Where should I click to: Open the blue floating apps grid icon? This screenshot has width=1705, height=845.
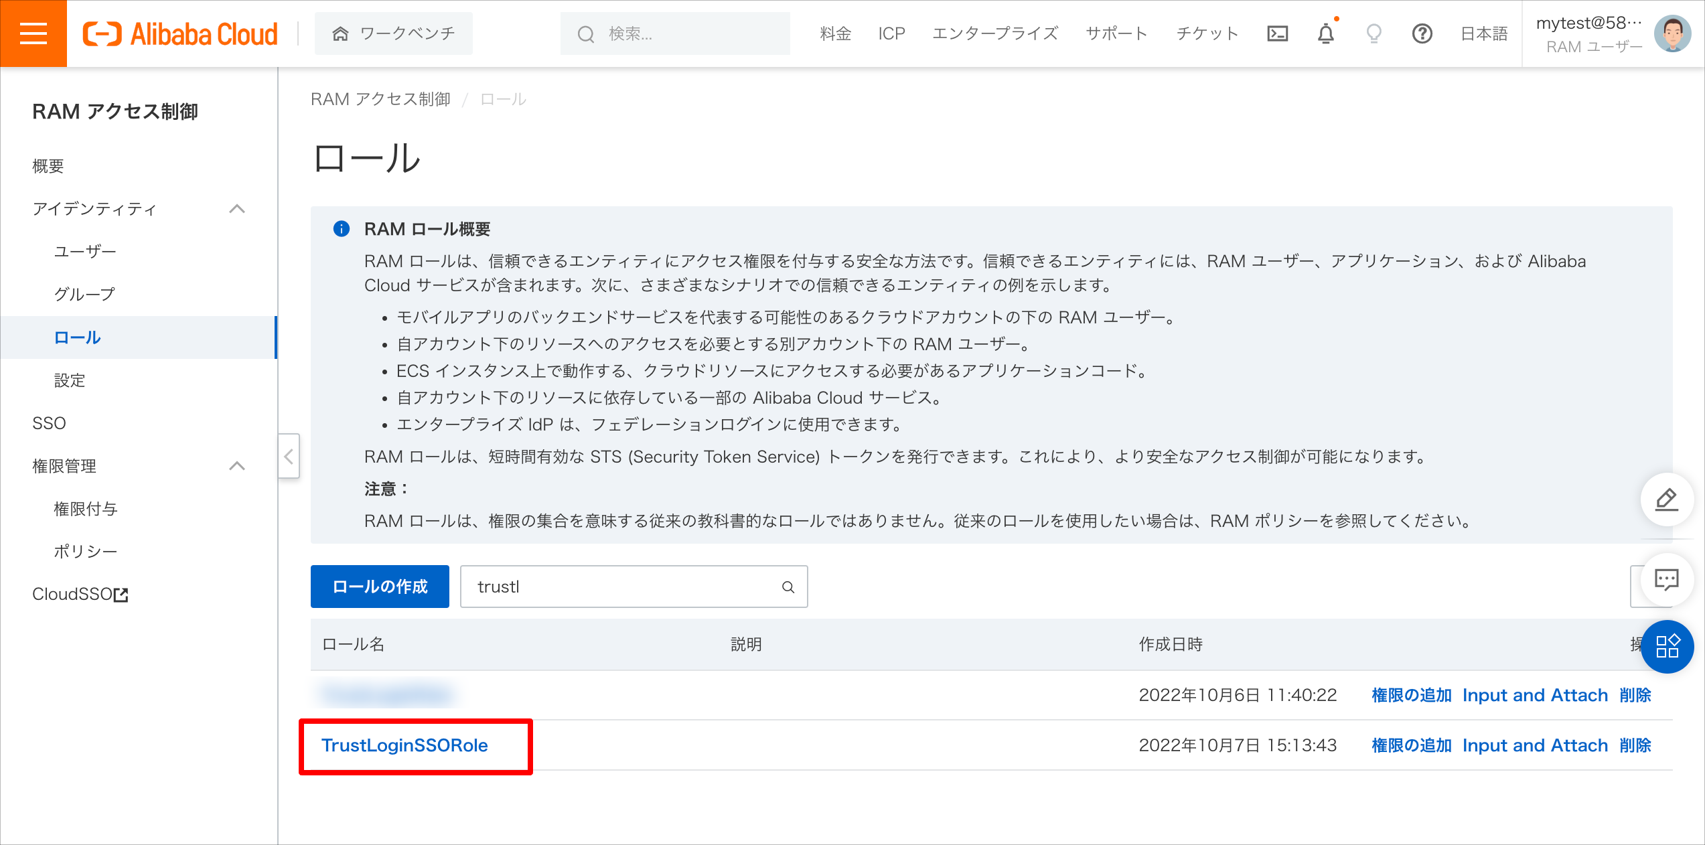[x=1667, y=647]
